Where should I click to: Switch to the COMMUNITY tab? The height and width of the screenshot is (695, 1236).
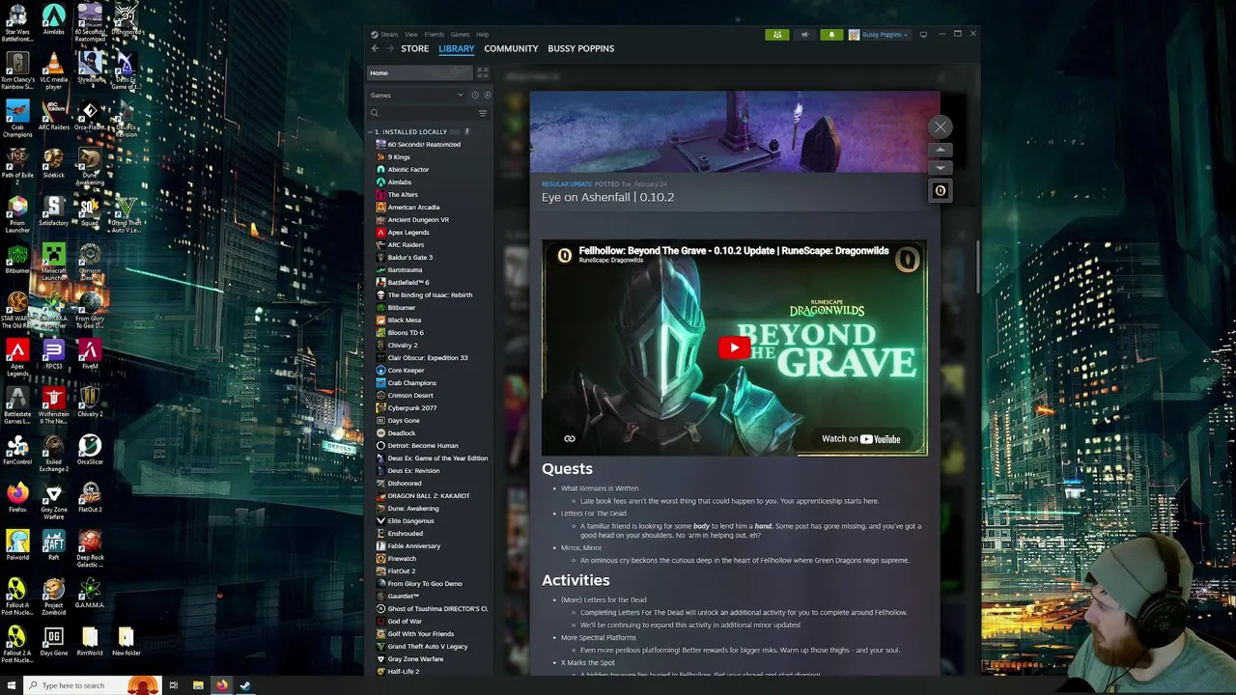511,48
